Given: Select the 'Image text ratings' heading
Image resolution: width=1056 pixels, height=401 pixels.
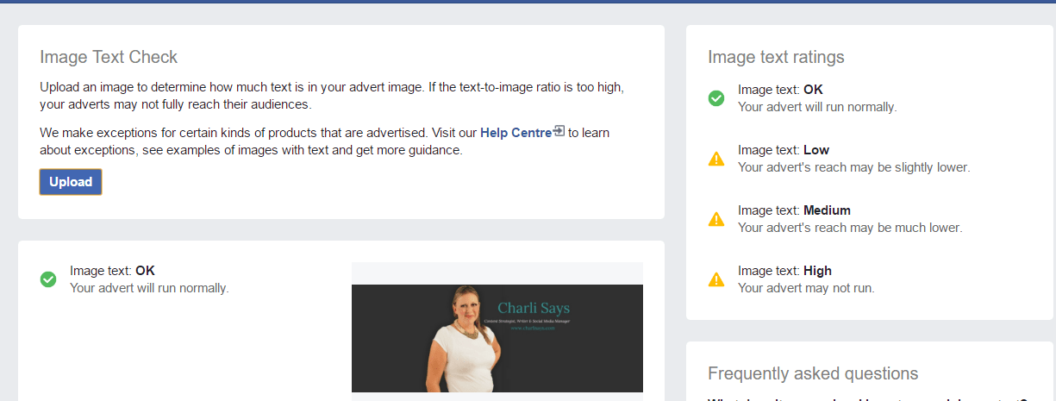Looking at the screenshot, I should pyautogui.click(x=776, y=57).
